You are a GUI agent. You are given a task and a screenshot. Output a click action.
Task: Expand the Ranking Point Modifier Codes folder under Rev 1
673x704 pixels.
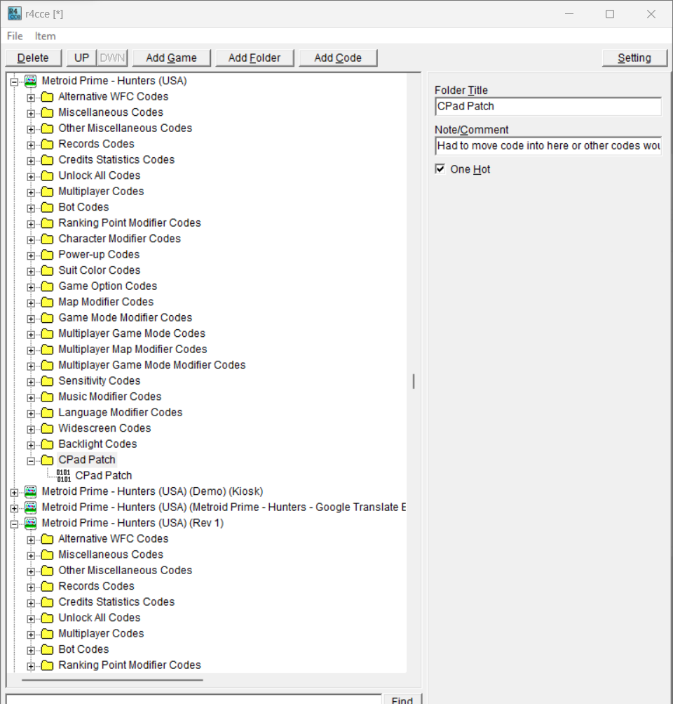[x=30, y=666]
